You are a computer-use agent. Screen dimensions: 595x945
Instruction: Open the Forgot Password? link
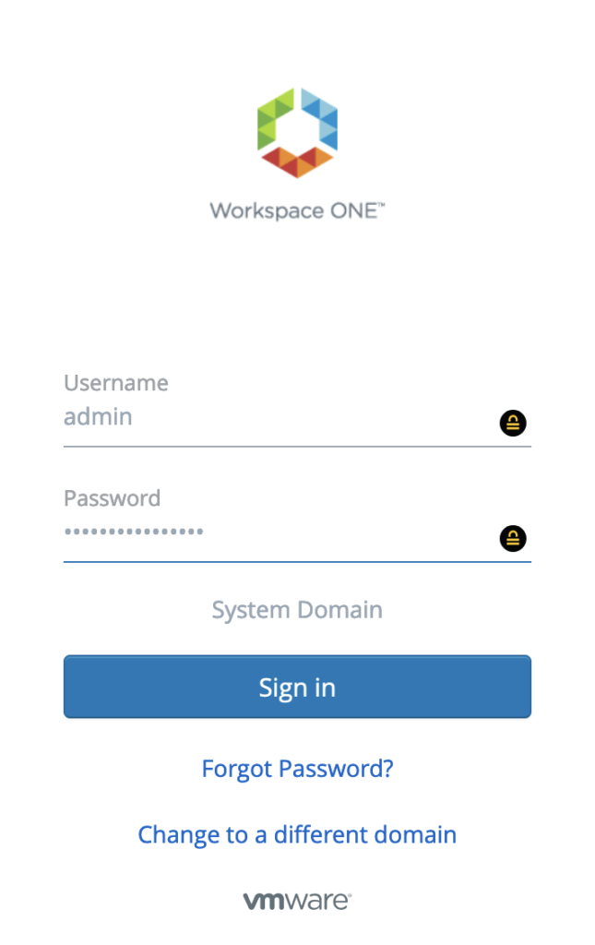297,769
